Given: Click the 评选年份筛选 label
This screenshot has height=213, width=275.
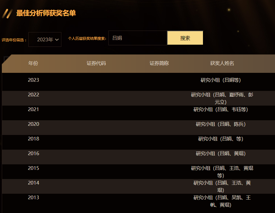Looking at the screenshot, I should tap(14, 40).
